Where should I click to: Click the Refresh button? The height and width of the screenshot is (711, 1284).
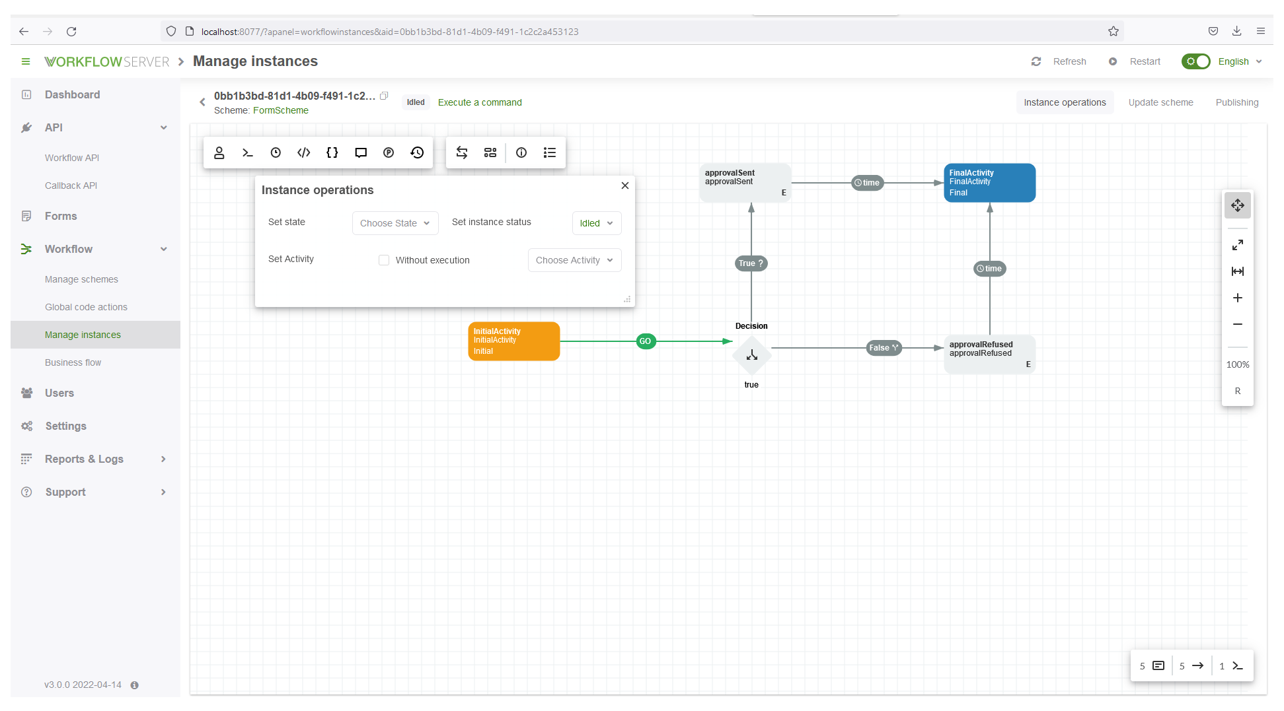pyautogui.click(x=1059, y=61)
